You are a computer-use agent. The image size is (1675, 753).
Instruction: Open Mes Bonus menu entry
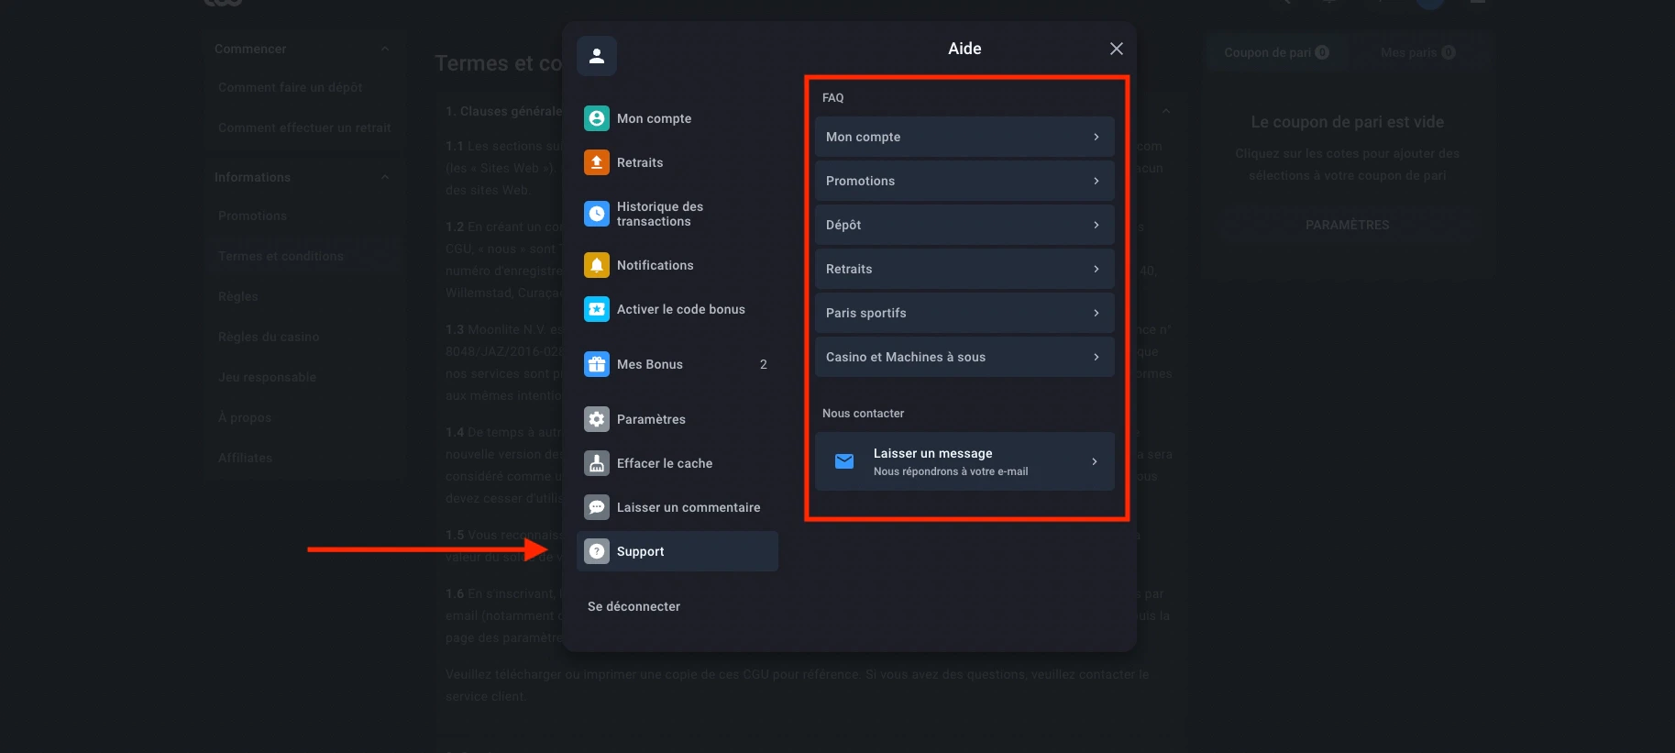[678, 364]
